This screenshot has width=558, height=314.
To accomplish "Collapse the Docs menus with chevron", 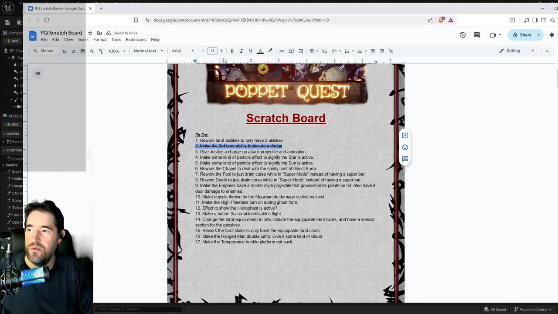I will coord(547,51).
